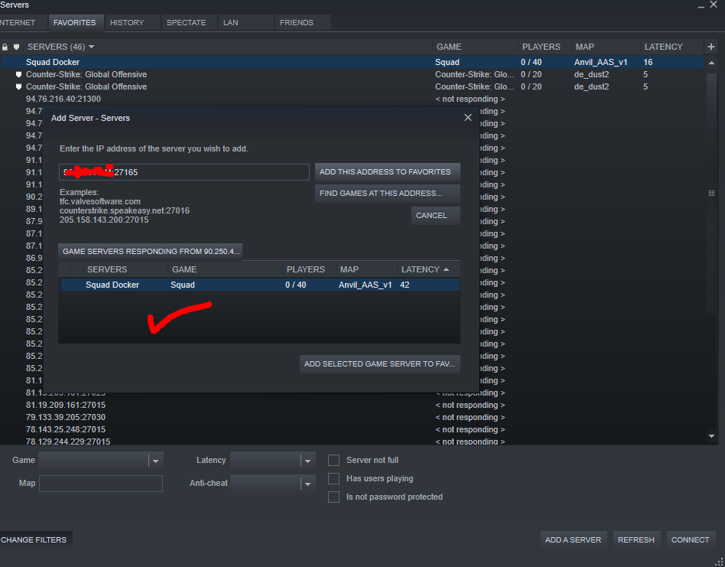Toggle the Has users playing checkbox

point(333,479)
